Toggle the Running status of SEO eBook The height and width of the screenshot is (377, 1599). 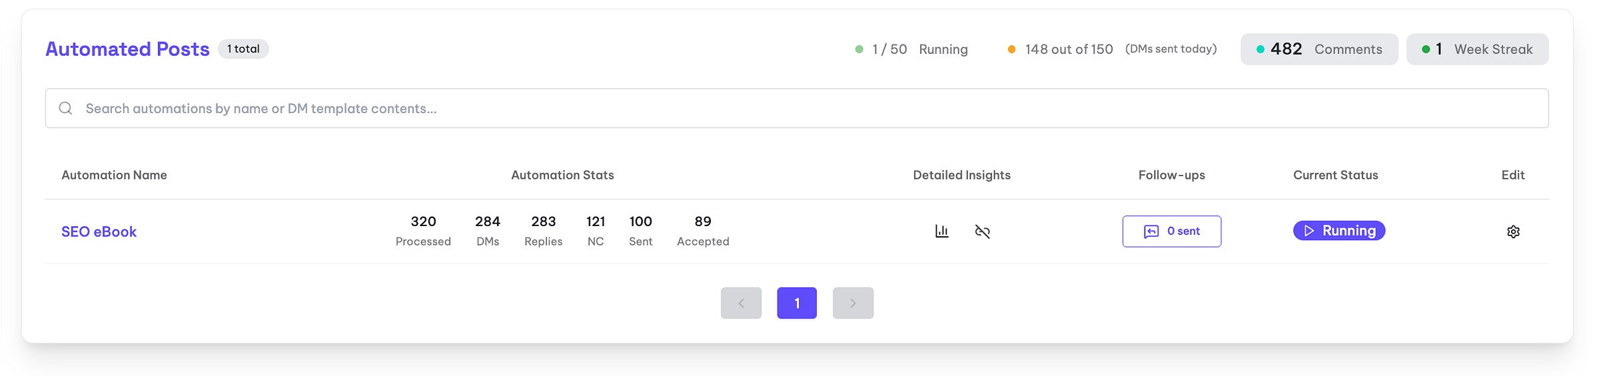[x=1338, y=231]
